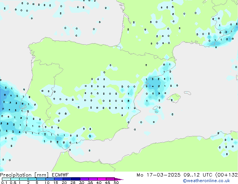
Task: Click the Mallorca island on the map
Action: click(x=174, y=98)
